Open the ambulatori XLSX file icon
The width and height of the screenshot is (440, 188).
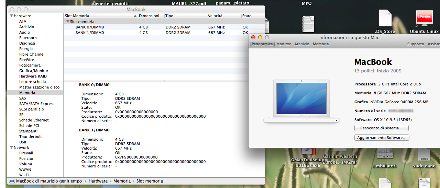tap(385, 154)
